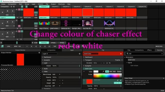This screenshot has width=165, height=92.
Task: Open Solid Color clip settings gear
Action: (121, 54)
